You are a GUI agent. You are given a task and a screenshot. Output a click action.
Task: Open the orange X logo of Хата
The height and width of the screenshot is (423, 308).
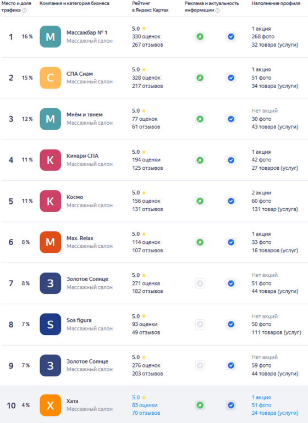point(50,405)
